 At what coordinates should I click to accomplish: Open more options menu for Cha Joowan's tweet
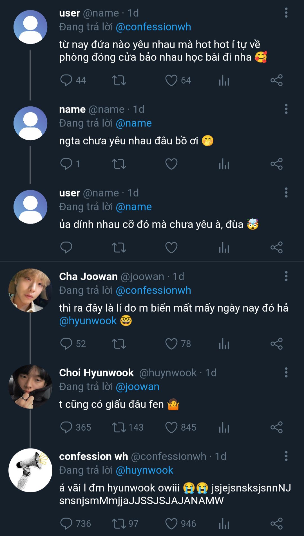tap(286, 276)
